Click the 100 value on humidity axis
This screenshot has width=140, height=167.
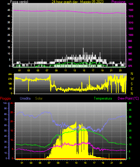tap(5, 103)
